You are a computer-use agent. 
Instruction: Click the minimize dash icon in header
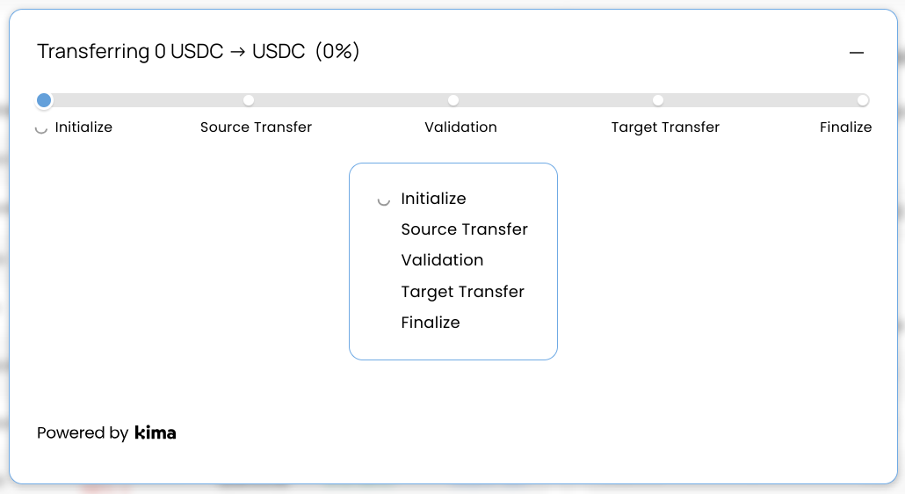(x=857, y=53)
